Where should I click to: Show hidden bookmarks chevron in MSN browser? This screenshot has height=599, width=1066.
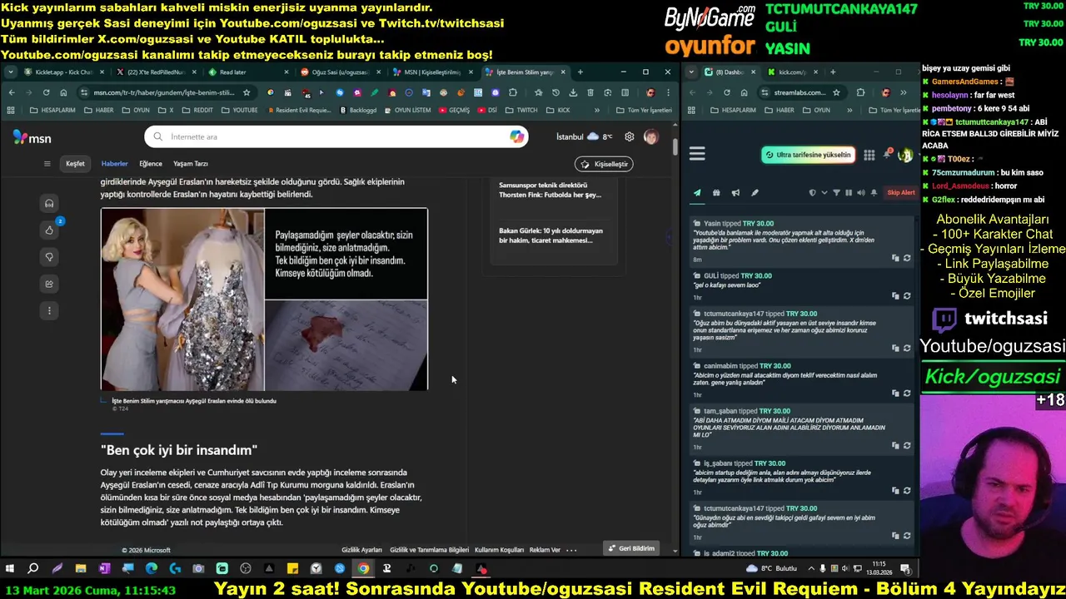coord(597,110)
